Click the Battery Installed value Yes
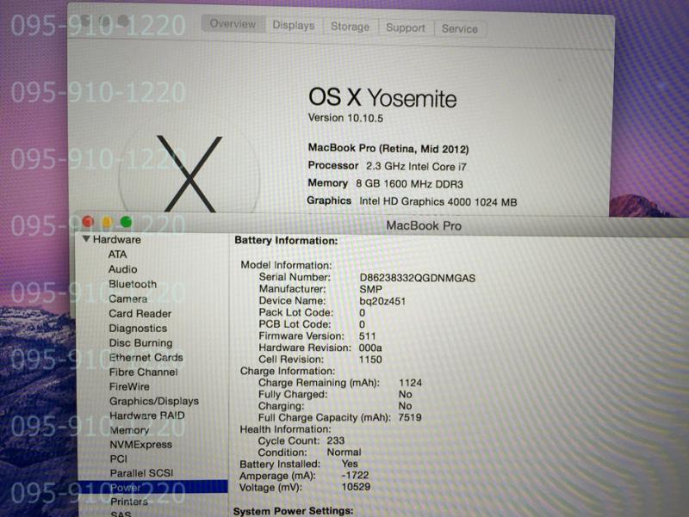Screen dimensions: 689x517 pyautogui.click(x=350, y=464)
